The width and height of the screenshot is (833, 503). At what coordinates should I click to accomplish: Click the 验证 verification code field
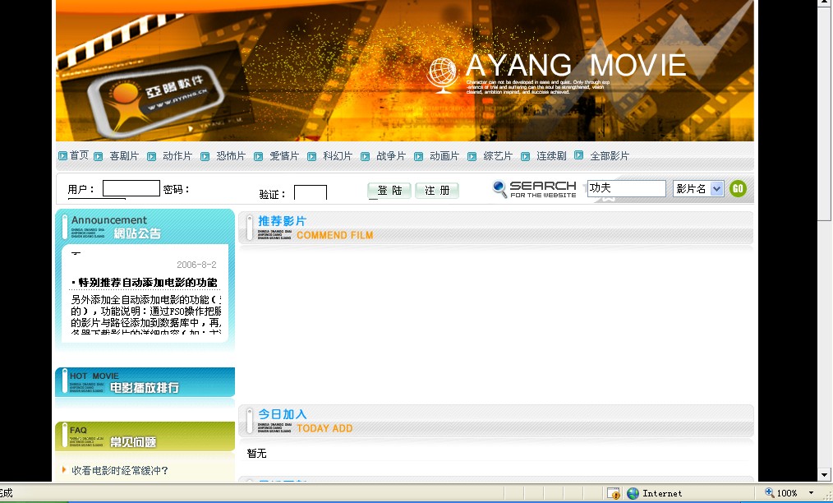click(311, 193)
